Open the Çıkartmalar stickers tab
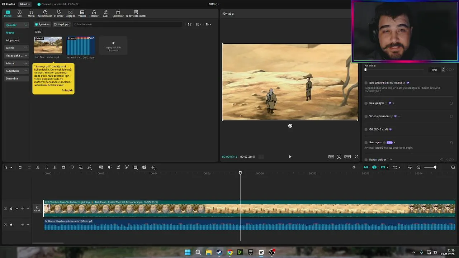Image resolution: width=459 pixels, height=258 pixels. point(45,14)
